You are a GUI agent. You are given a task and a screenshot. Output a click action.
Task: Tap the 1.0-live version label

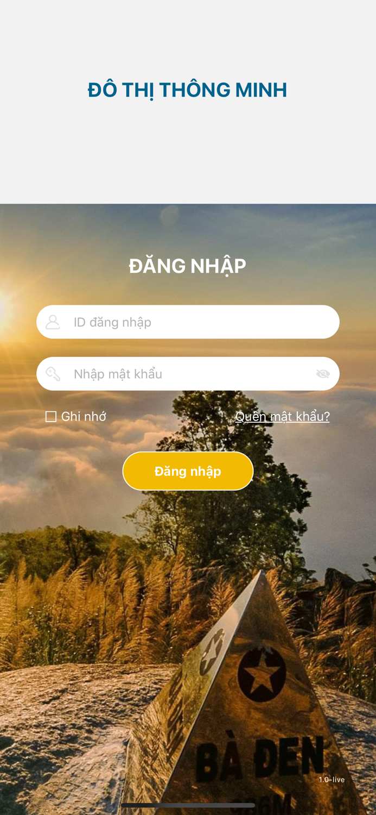(x=332, y=780)
